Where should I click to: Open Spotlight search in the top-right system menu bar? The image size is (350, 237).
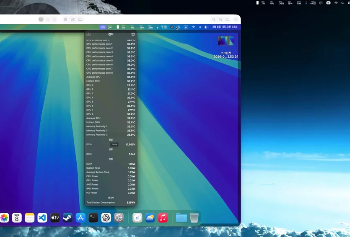pyautogui.click(x=342, y=3)
